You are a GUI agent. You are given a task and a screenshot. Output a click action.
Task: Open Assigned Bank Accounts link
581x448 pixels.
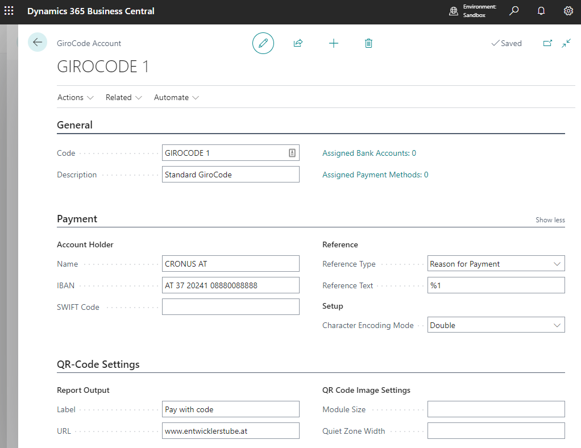369,153
